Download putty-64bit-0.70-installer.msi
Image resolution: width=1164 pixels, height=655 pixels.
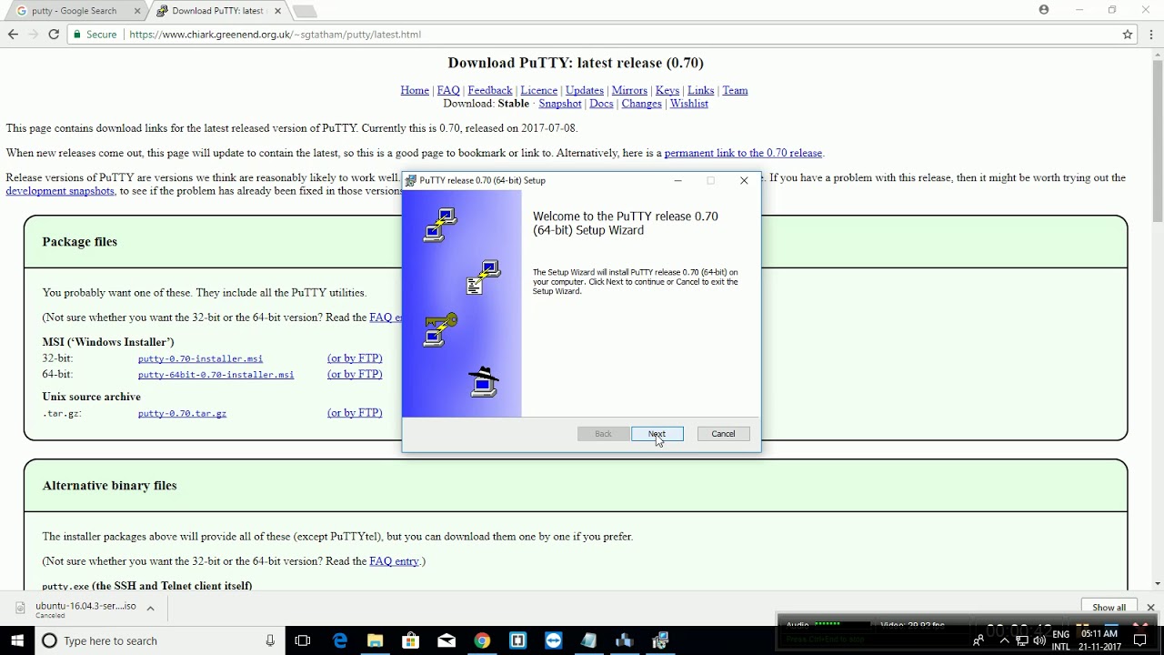216,375
